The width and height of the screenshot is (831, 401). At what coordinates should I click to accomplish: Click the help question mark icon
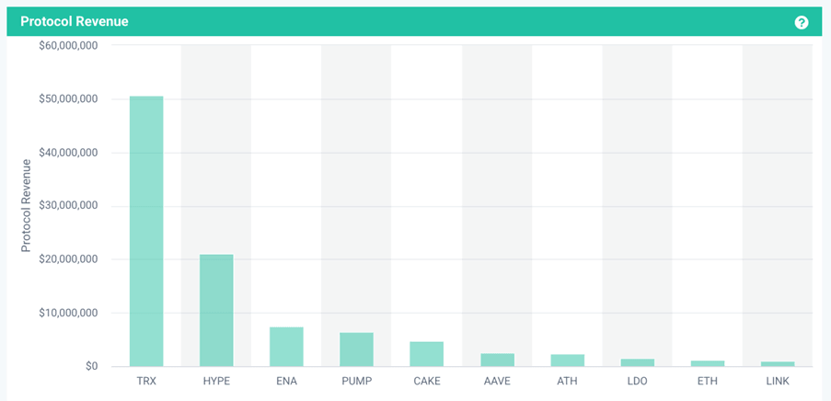[x=802, y=22]
